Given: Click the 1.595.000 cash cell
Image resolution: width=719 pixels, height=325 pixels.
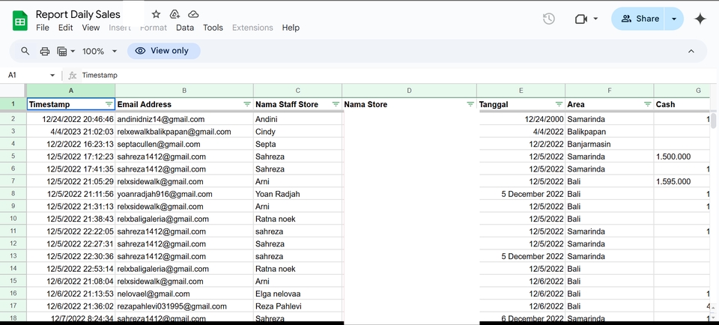Looking at the screenshot, I should 682,181.
